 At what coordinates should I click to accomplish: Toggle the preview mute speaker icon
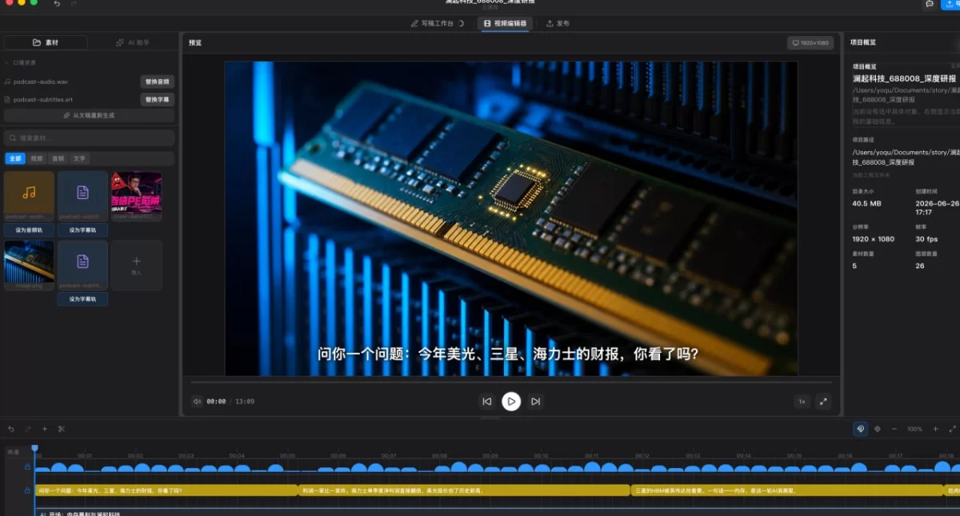point(197,402)
